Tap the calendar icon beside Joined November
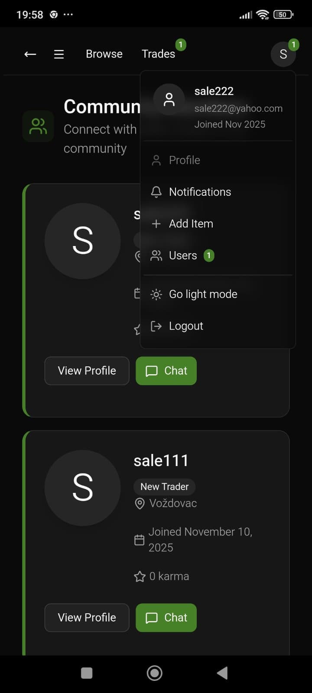This screenshot has width=312, height=693. pos(139,540)
